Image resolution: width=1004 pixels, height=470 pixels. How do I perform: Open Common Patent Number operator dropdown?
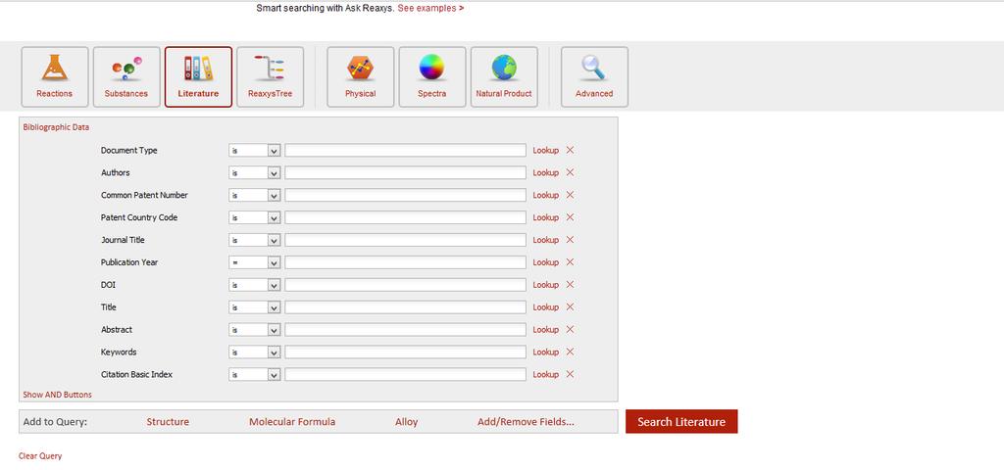click(x=254, y=195)
